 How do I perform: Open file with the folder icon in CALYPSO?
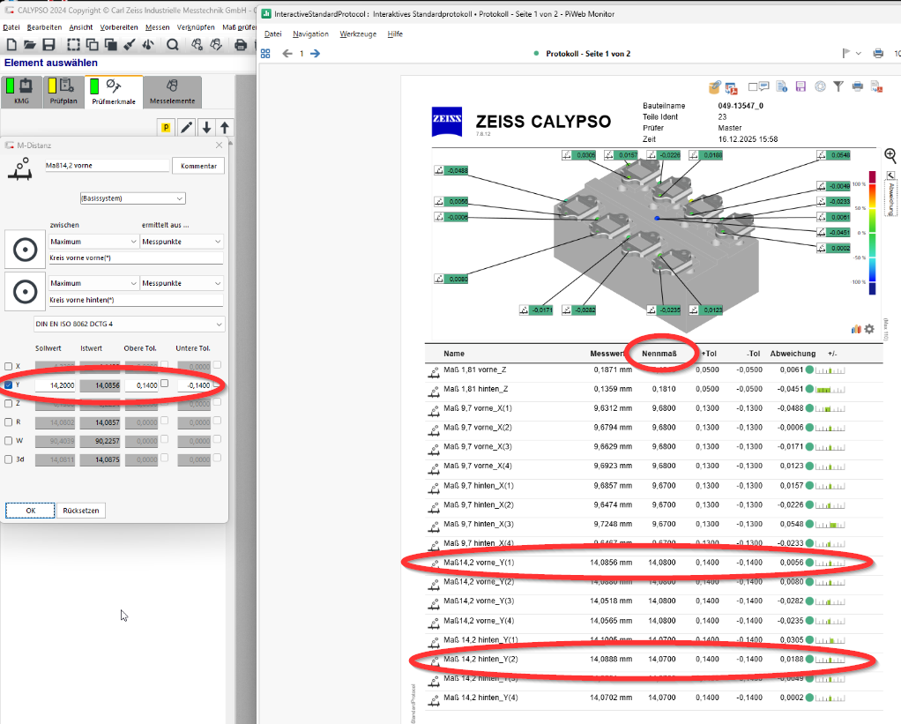pyautogui.click(x=30, y=45)
